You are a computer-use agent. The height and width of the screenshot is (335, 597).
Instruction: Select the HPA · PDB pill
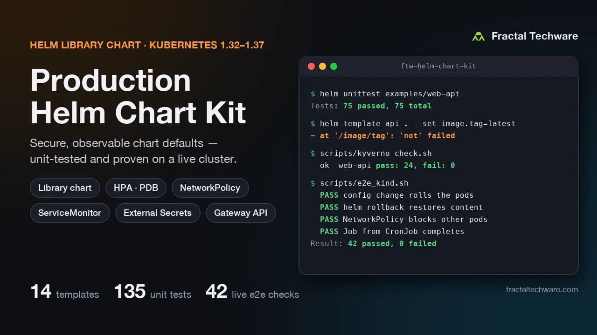[x=136, y=188]
